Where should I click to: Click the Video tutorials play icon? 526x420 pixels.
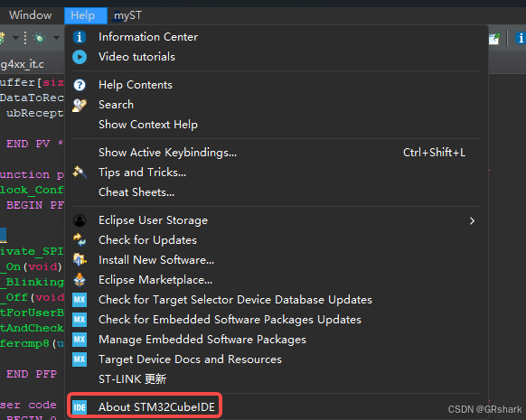click(80, 57)
